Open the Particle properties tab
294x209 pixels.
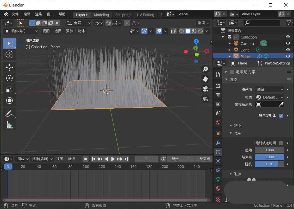[x=218, y=152]
